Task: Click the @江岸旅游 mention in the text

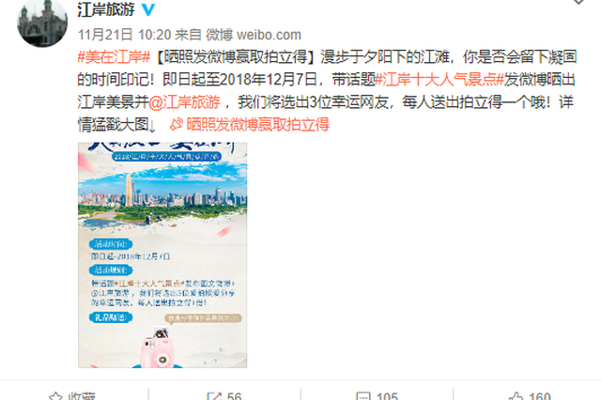Action: click(x=184, y=102)
